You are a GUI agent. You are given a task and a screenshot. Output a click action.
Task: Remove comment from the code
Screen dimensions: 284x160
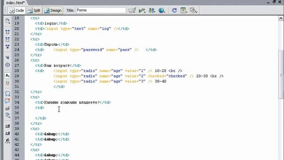[x=8, y=101]
